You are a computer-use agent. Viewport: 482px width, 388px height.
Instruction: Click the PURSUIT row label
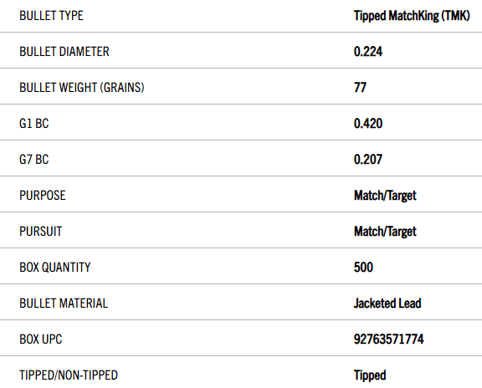(x=40, y=232)
